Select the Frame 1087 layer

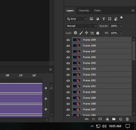pos(102,110)
